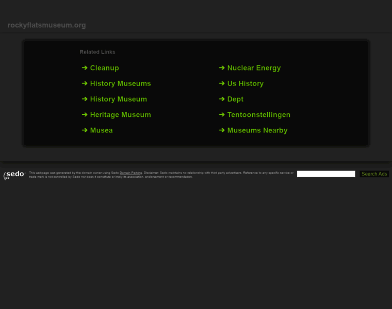The width and height of the screenshot is (392, 309).
Task: Open the Nuclear Energy link
Action: (254, 68)
